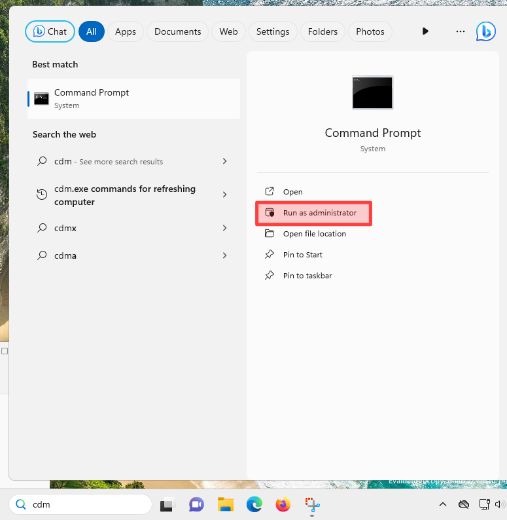Open the Chat (Teams) taskbar icon
507x520 pixels.
point(196,505)
